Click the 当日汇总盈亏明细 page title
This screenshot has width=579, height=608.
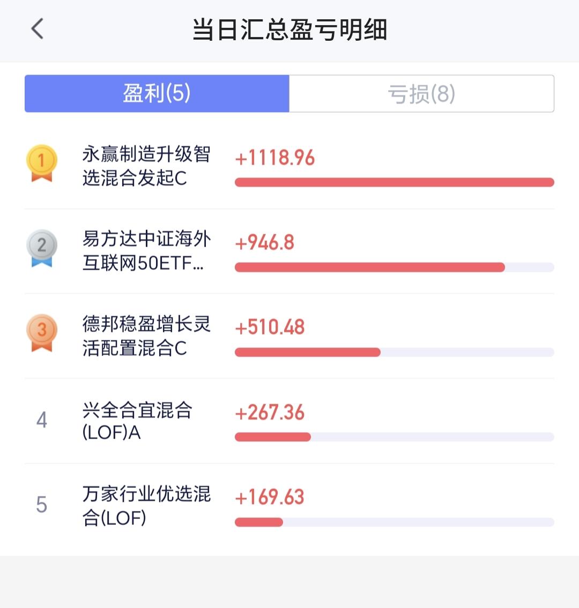click(x=289, y=29)
